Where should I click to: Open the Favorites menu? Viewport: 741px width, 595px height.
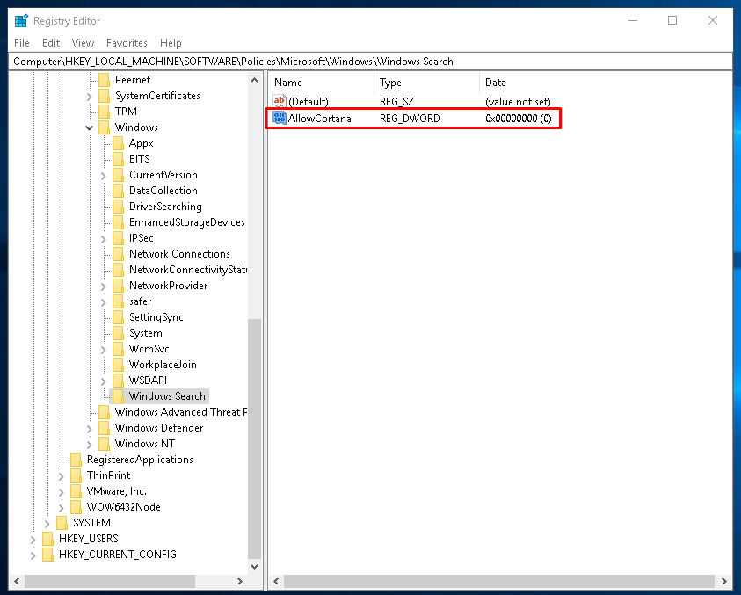coord(127,43)
